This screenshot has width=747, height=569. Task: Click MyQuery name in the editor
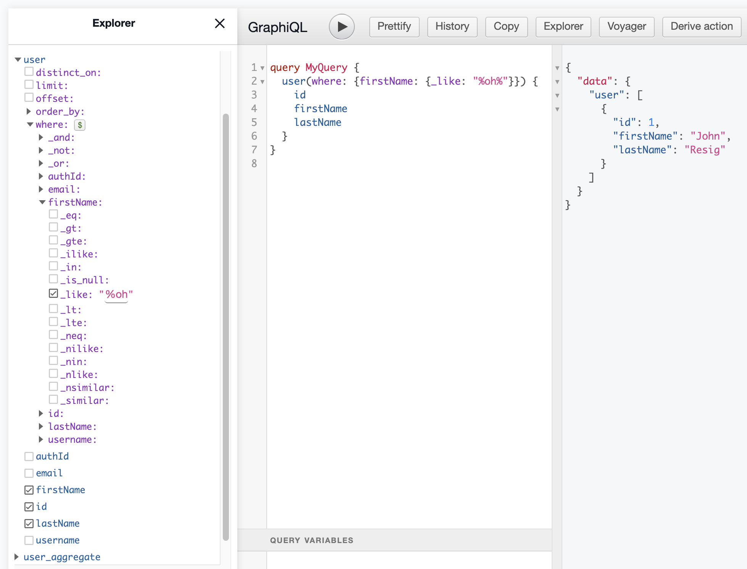326,68
